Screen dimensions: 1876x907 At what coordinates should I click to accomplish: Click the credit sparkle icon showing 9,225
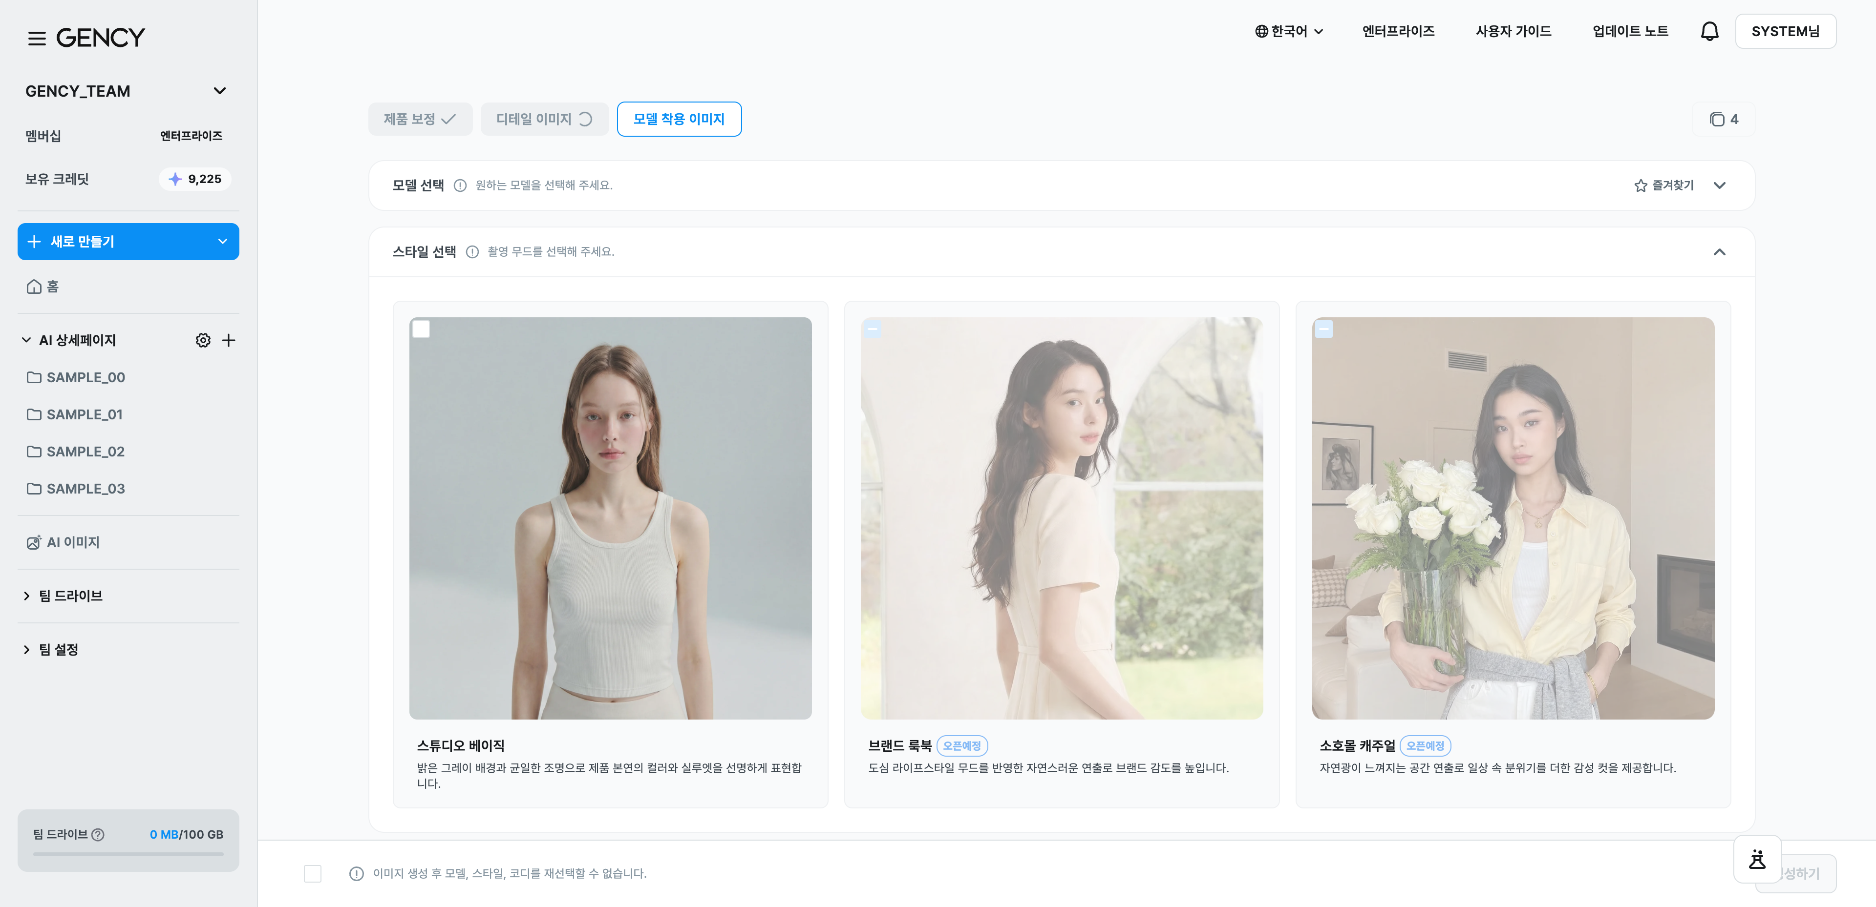click(175, 179)
